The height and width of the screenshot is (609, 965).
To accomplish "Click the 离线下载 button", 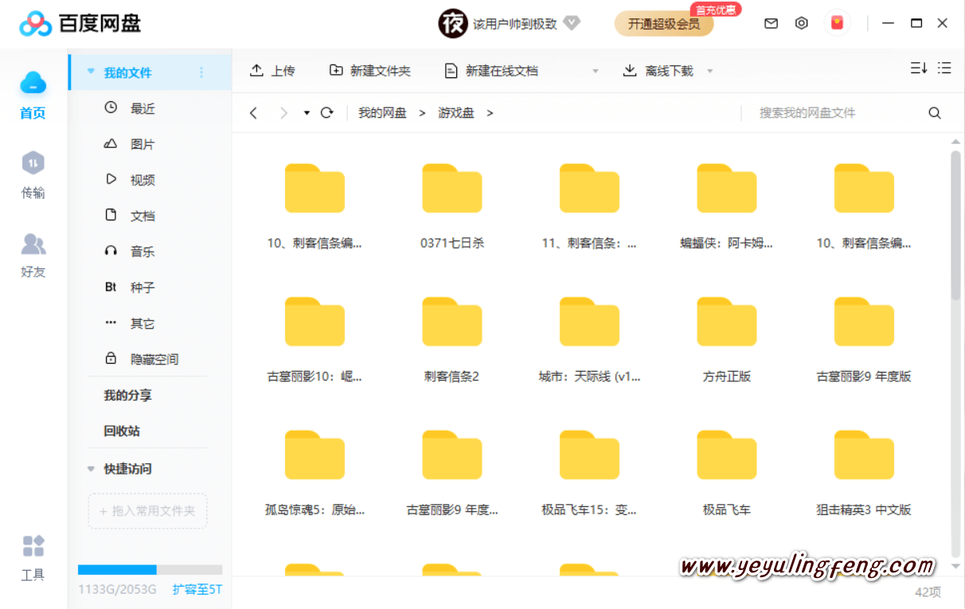I will [x=658, y=71].
